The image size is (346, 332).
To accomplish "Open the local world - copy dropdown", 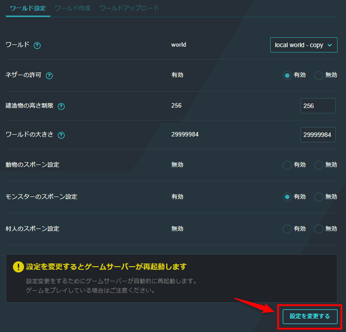I will [304, 45].
